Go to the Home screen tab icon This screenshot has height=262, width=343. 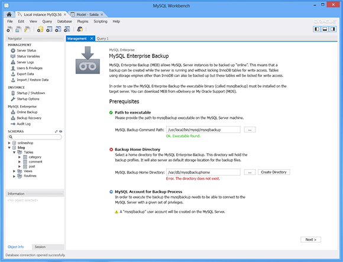click(9, 14)
